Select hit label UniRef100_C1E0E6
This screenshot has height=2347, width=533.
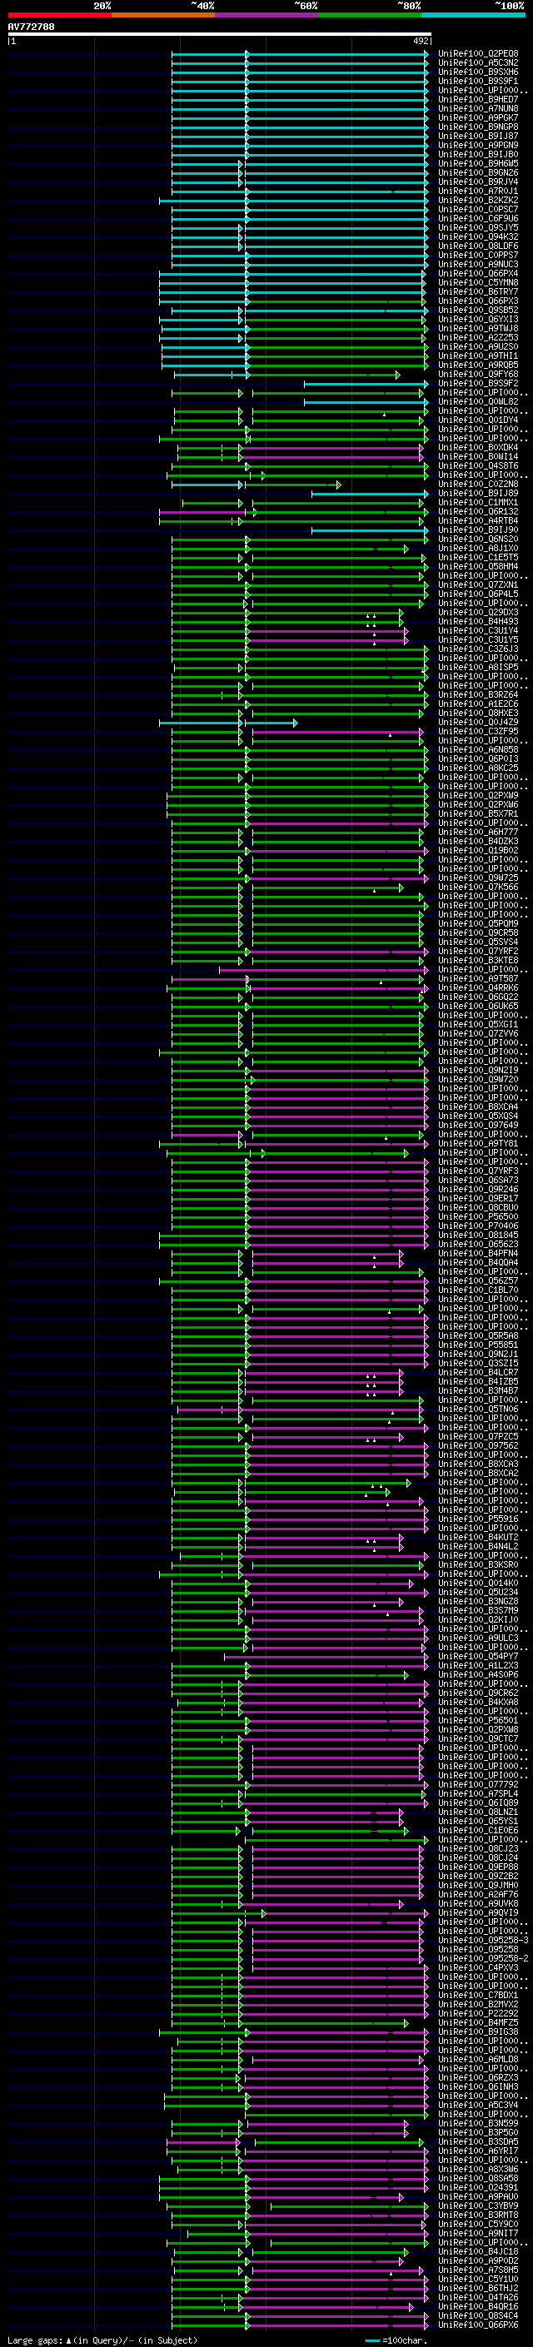(x=478, y=1831)
